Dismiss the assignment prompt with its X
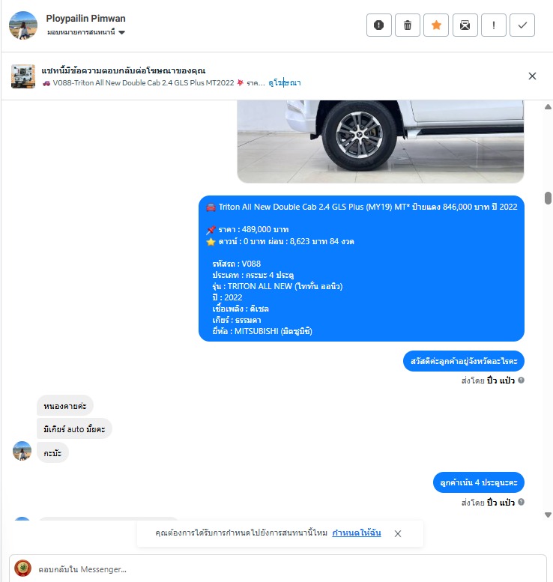 (x=398, y=533)
